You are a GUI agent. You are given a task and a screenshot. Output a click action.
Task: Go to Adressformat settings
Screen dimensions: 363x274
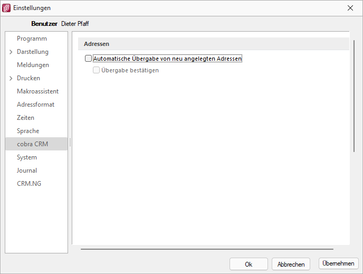click(x=36, y=105)
